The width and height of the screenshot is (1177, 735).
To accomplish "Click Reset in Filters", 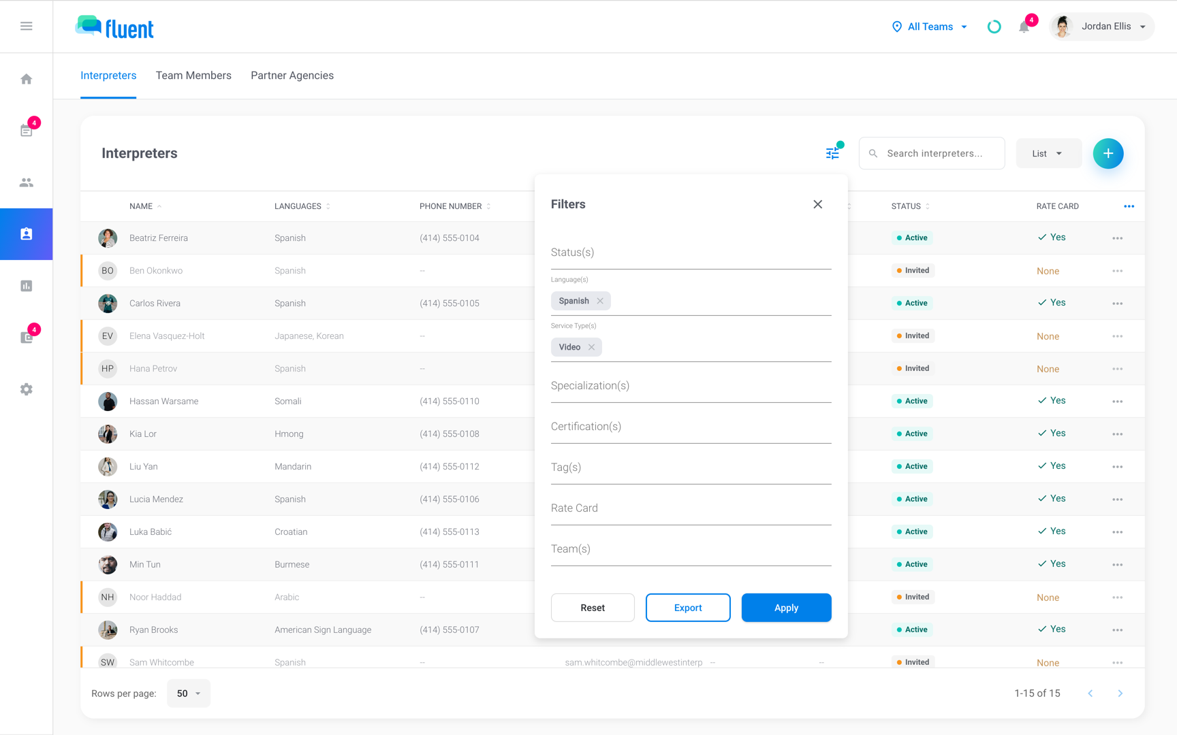I will [x=592, y=607].
